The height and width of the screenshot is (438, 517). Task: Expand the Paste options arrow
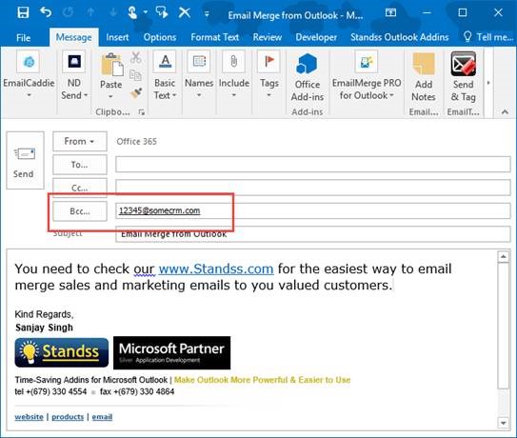click(x=110, y=96)
